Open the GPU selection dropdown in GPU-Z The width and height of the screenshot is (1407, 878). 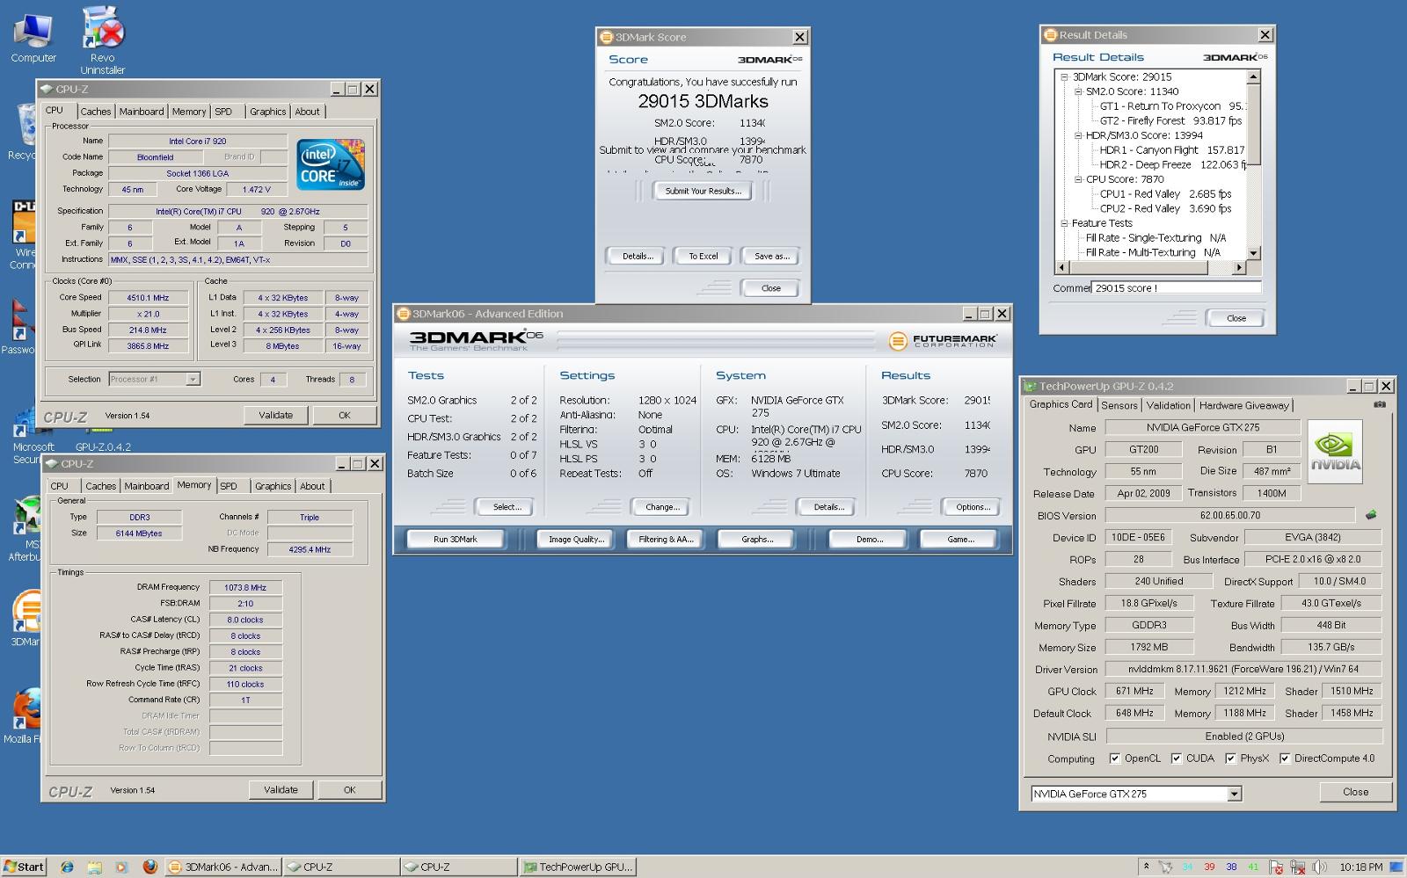[x=1235, y=795]
